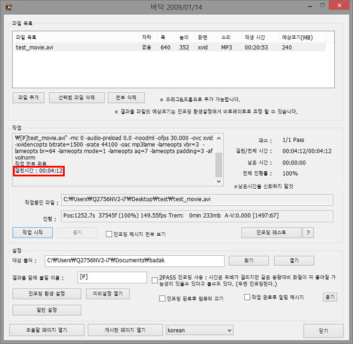The height and width of the screenshot is (344, 353).
Task: Click 찾기 to browse target folder
Action: [248, 260]
